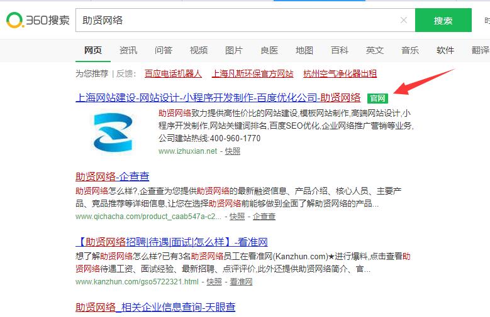Open the 上海网站建设-网站设计 result title

click(x=218, y=98)
